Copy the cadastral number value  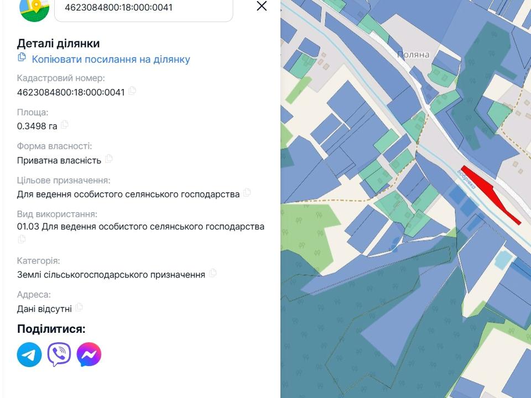pyautogui.click(x=132, y=91)
